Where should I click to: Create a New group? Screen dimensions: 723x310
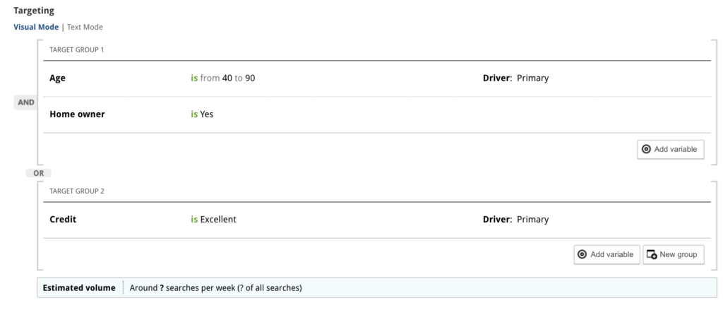[x=673, y=255]
